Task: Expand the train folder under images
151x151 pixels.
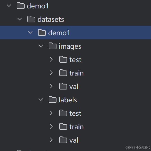Action: 51,73
